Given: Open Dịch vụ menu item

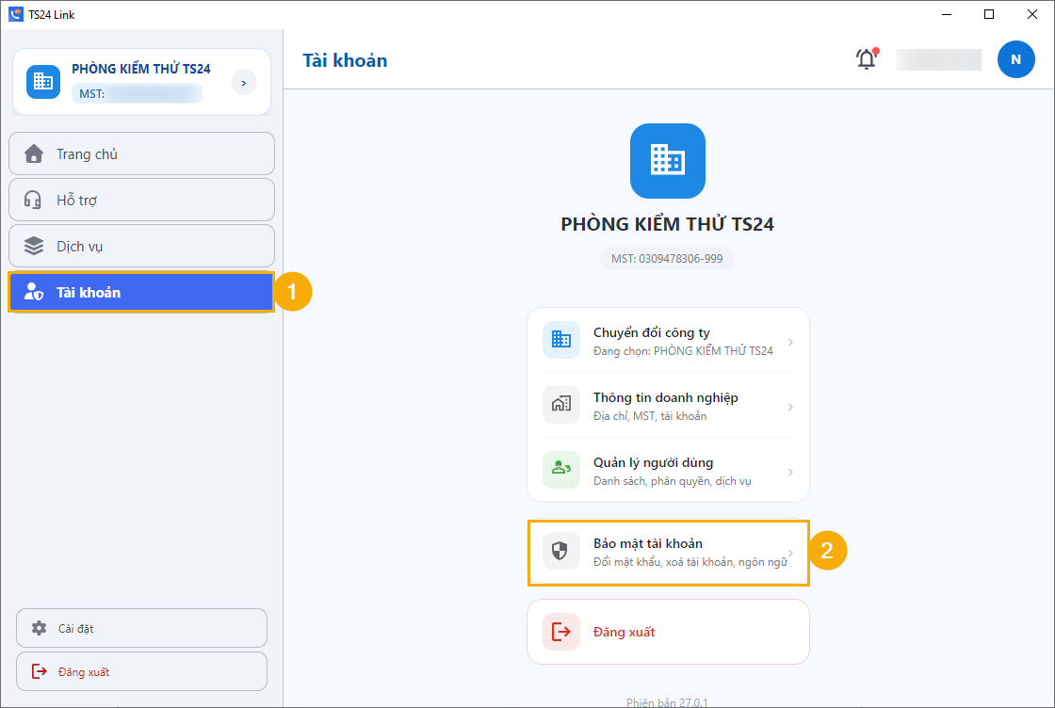Looking at the screenshot, I should pyautogui.click(x=141, y=246).
